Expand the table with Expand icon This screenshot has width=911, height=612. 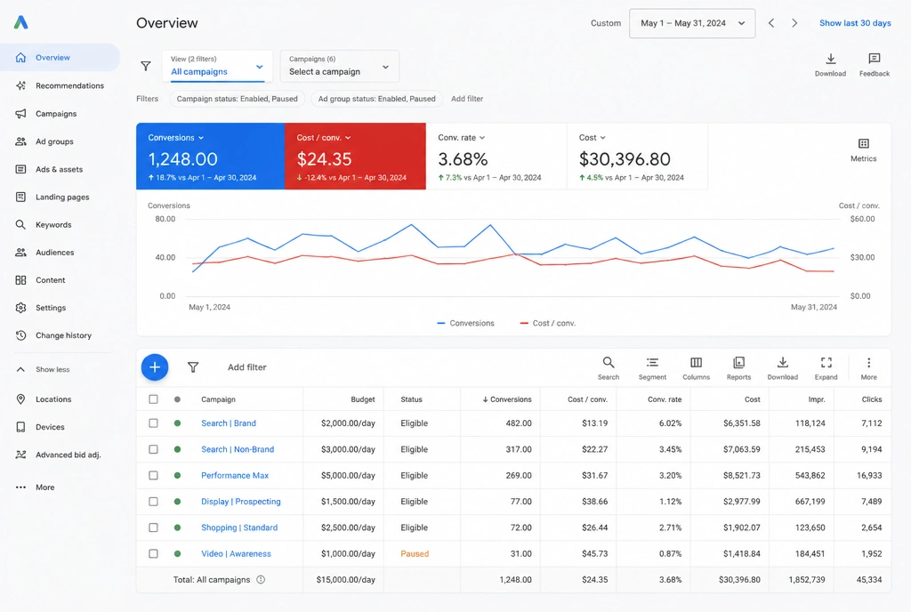826,362
